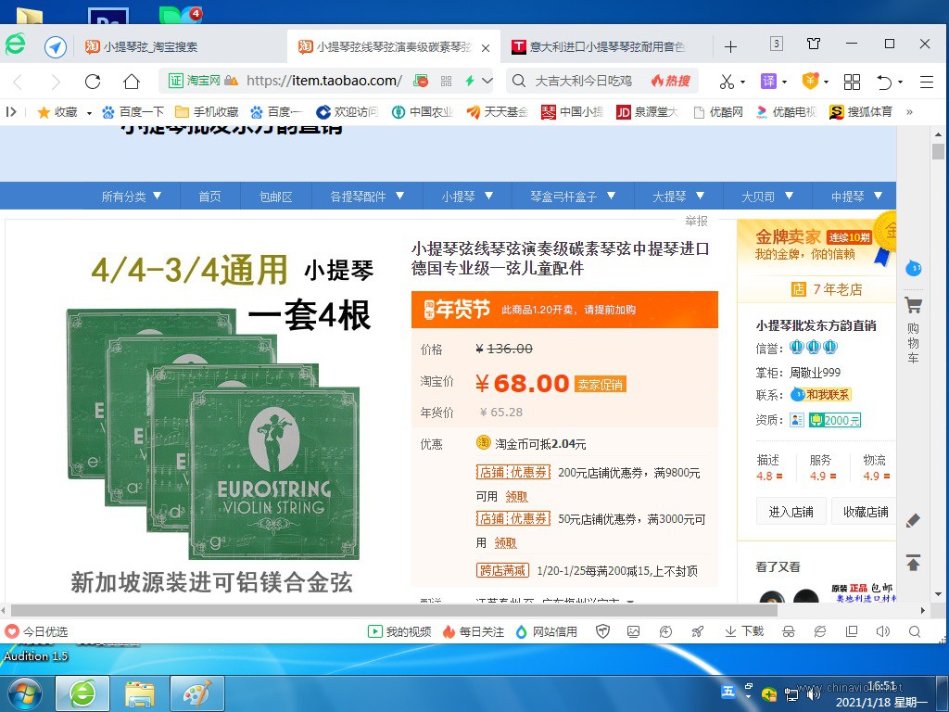Click the status bar shield icon
949x712 pixels.
point(602,631)
